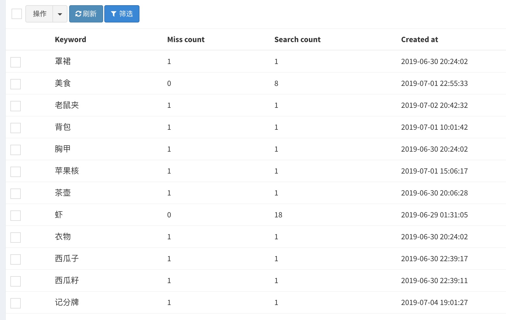Check the box for 罩裙 row
The image size is (506, 320).
16,62
